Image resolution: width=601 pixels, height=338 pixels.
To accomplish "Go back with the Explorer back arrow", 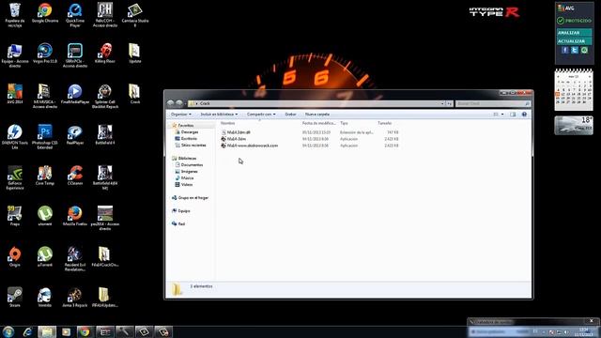I will click(171, 103).
